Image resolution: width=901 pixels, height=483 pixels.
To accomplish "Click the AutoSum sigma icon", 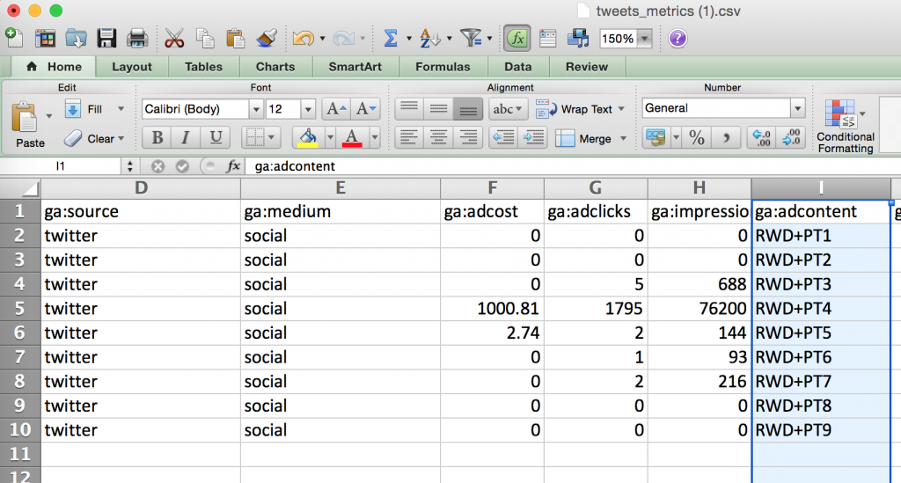I will click(x=391, y=39).
